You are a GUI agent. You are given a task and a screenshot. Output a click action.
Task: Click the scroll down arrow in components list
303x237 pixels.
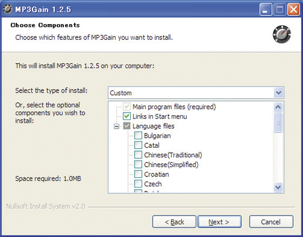click(278, 187)
